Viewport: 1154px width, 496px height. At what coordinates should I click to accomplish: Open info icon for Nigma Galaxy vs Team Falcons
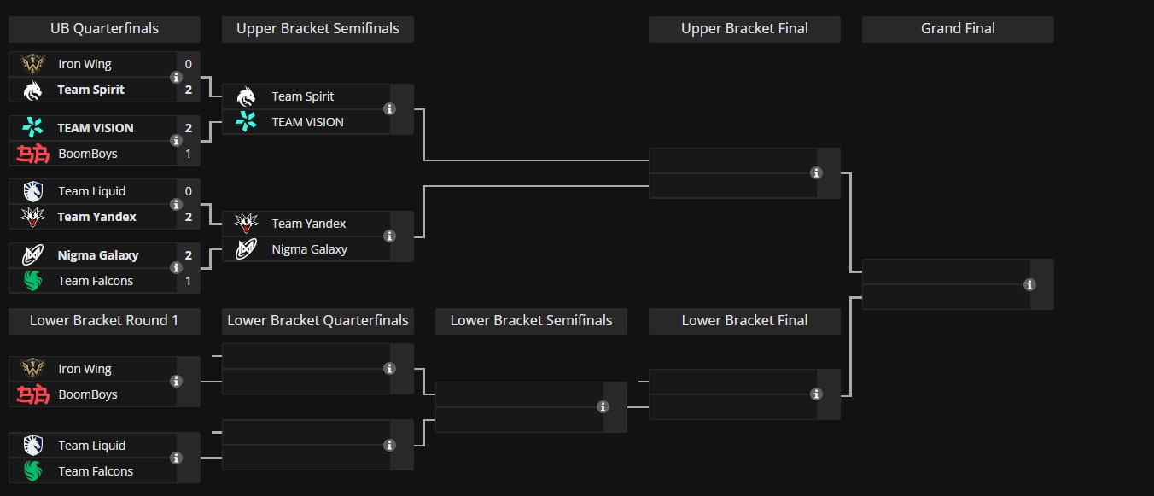point(176,268)
